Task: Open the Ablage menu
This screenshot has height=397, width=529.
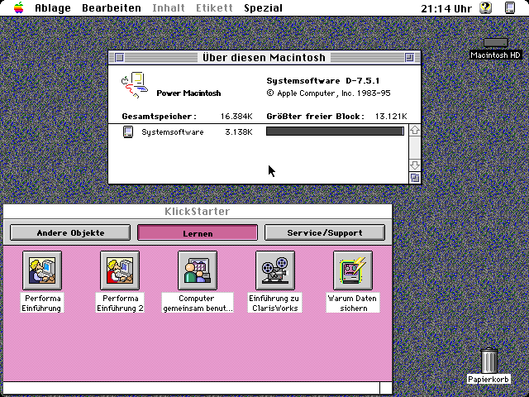Action: (52, 8)
